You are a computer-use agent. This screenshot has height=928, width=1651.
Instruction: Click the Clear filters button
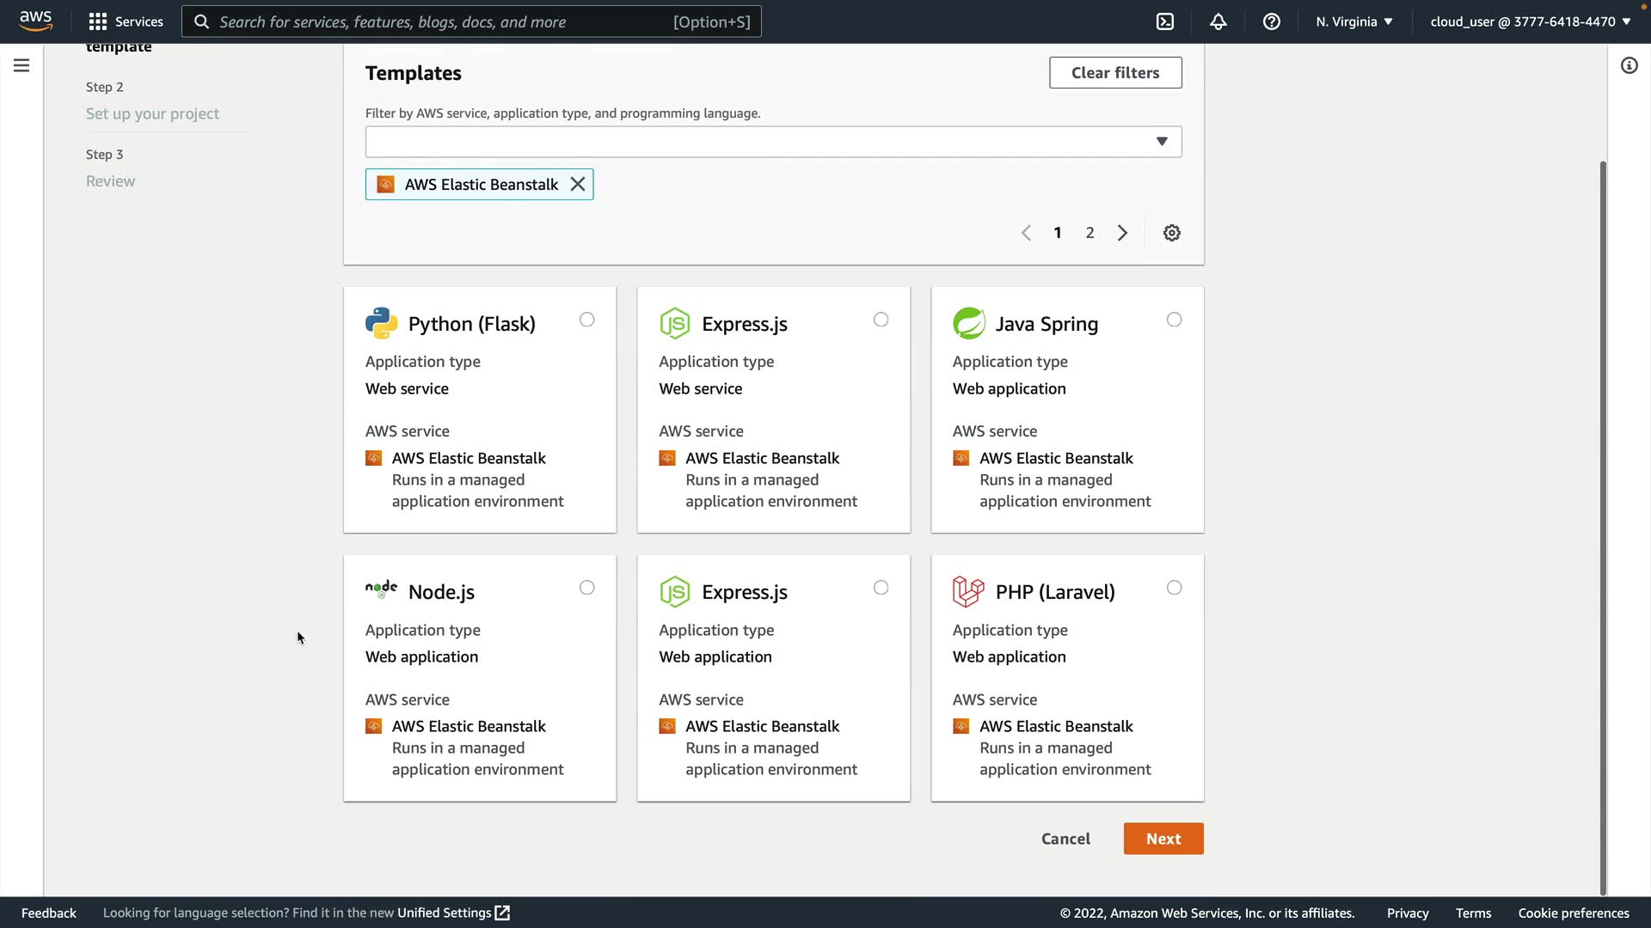click(1114, 73)
